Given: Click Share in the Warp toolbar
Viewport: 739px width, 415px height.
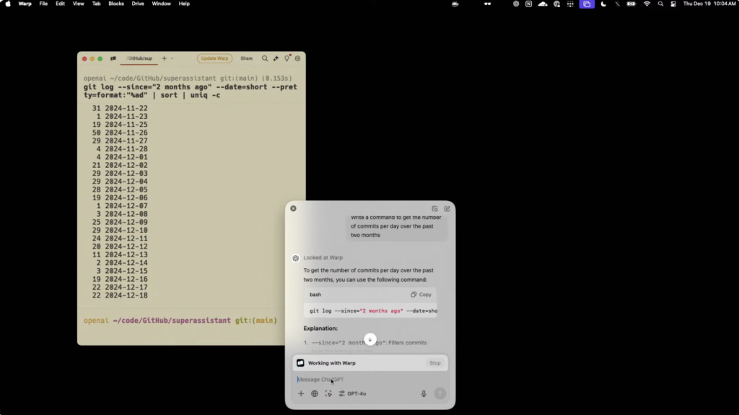Looking at the screenshot, I should point(247,58).
